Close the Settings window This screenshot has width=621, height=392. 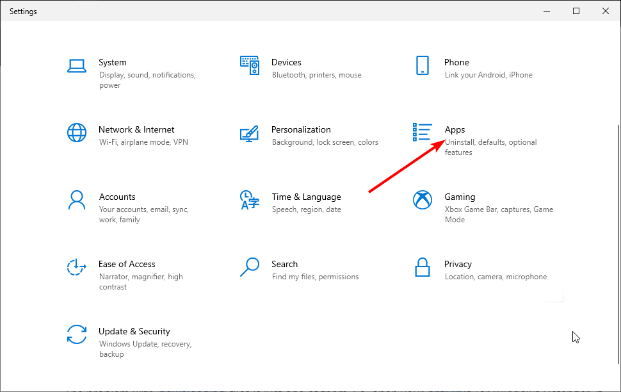(x=606, y=11)
